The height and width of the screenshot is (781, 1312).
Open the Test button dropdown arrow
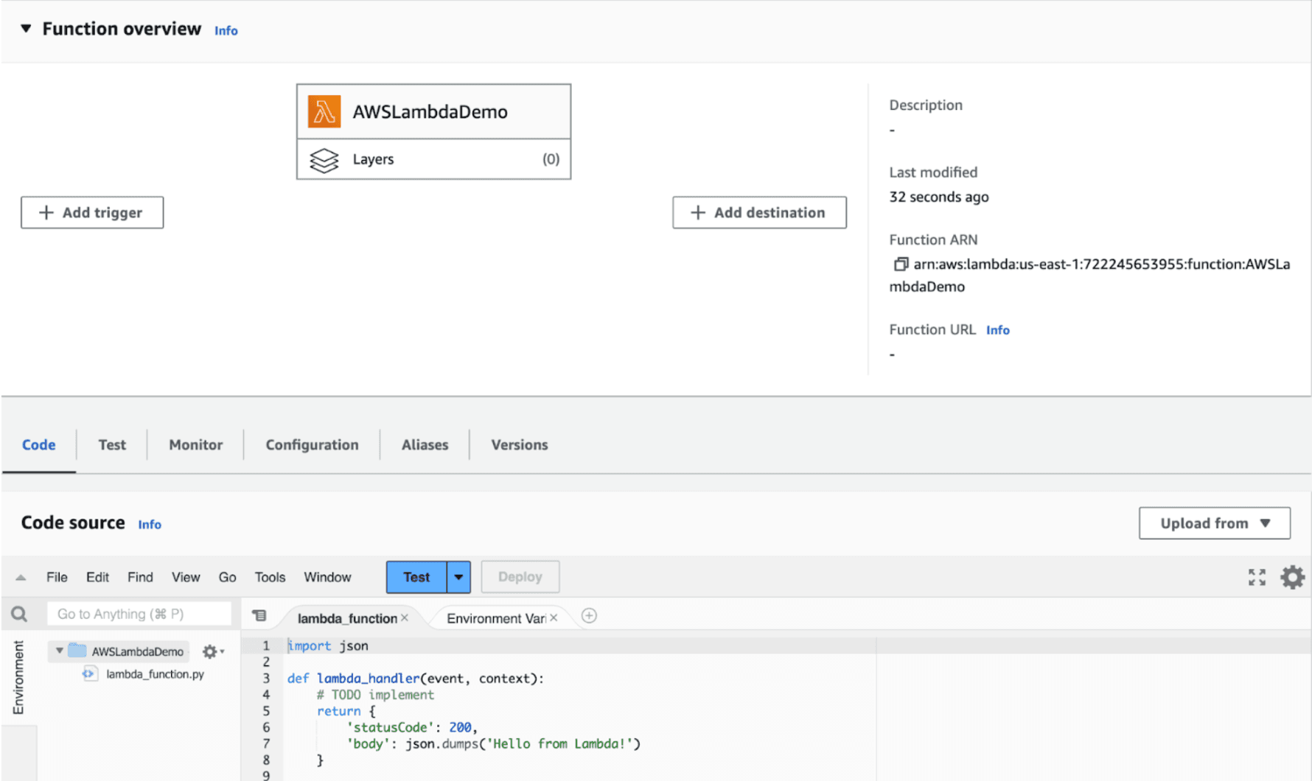[458, 578]
